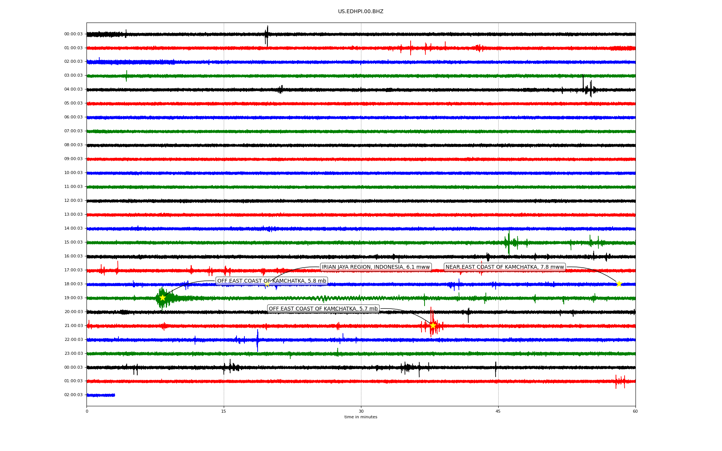Viewport: 722px width, 451px height.
Task: Click the 22:00:03 hour label
Action: click(73, 339)
